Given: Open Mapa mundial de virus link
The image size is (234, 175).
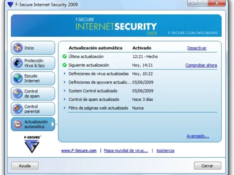Looking at the screenshot, I should [126, 150].
